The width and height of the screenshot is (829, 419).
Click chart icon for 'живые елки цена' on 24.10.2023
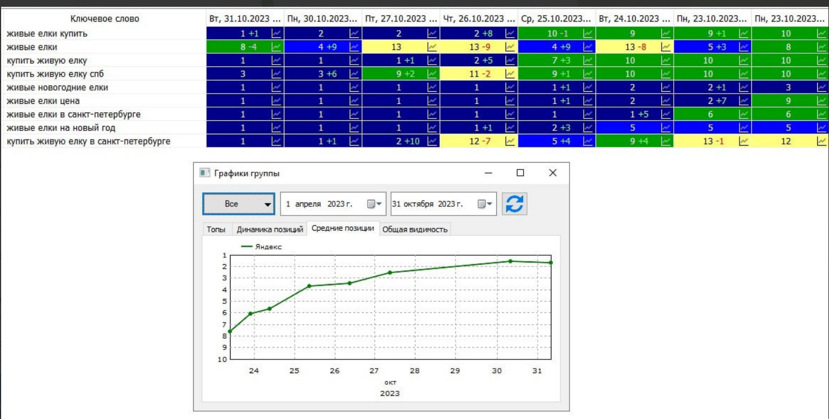(666, 101)
